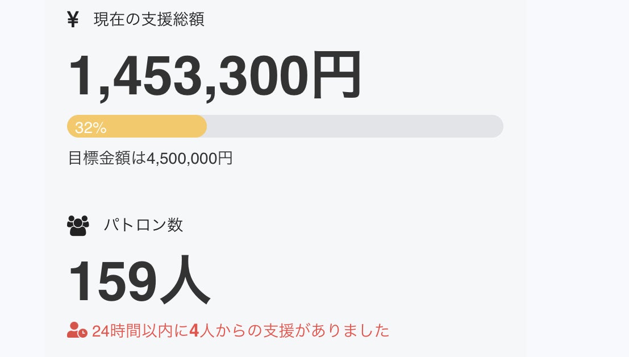Click the rounded left edge of yellow bar
This screenshot has height=357, width=629.
tap(70, 126)
